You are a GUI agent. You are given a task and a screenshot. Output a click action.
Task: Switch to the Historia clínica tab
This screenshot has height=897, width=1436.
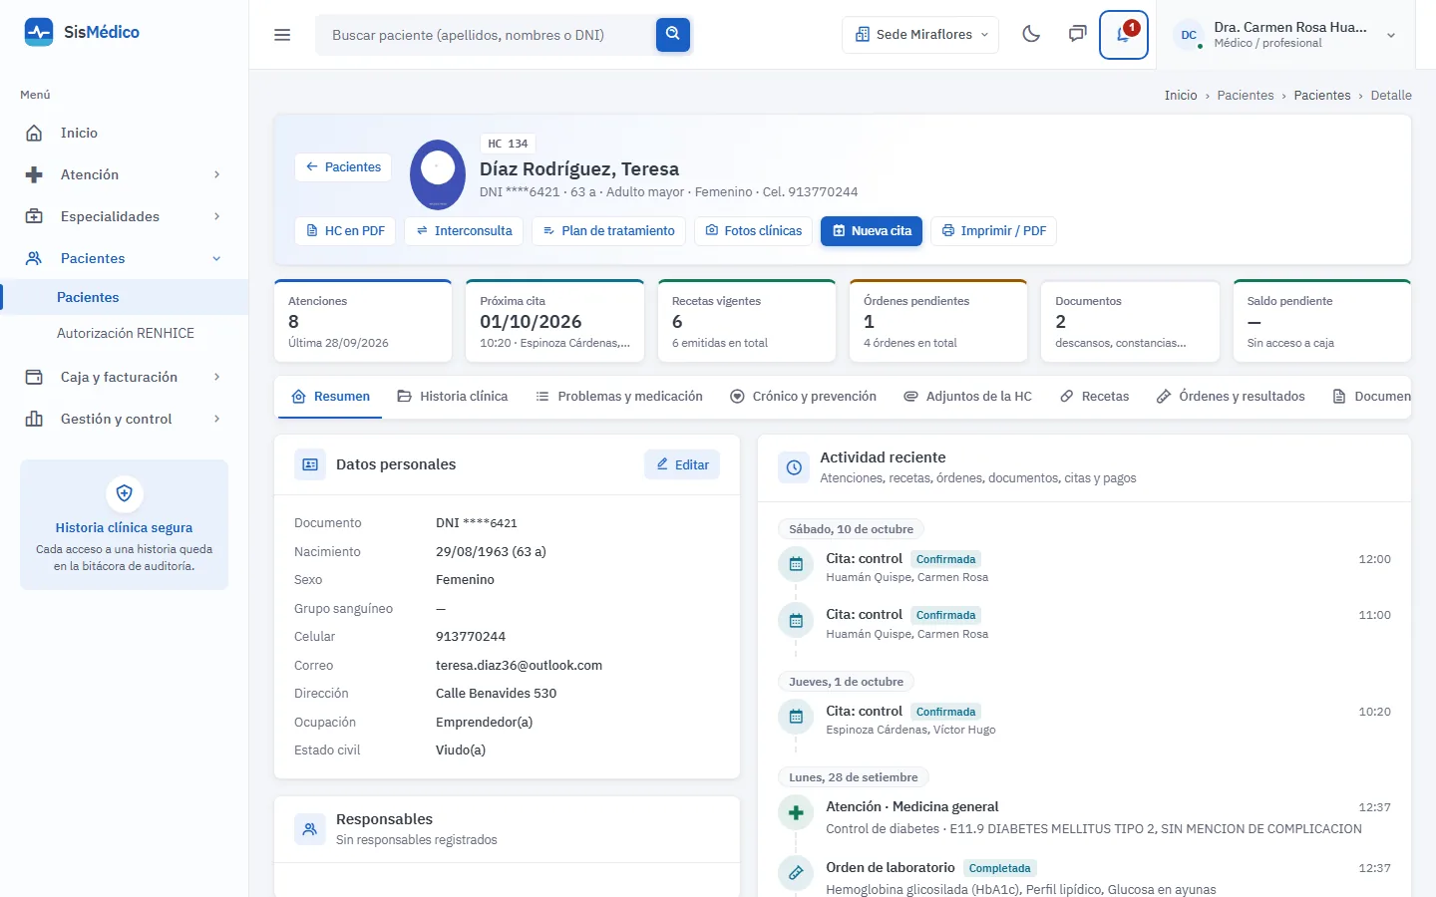453,397
